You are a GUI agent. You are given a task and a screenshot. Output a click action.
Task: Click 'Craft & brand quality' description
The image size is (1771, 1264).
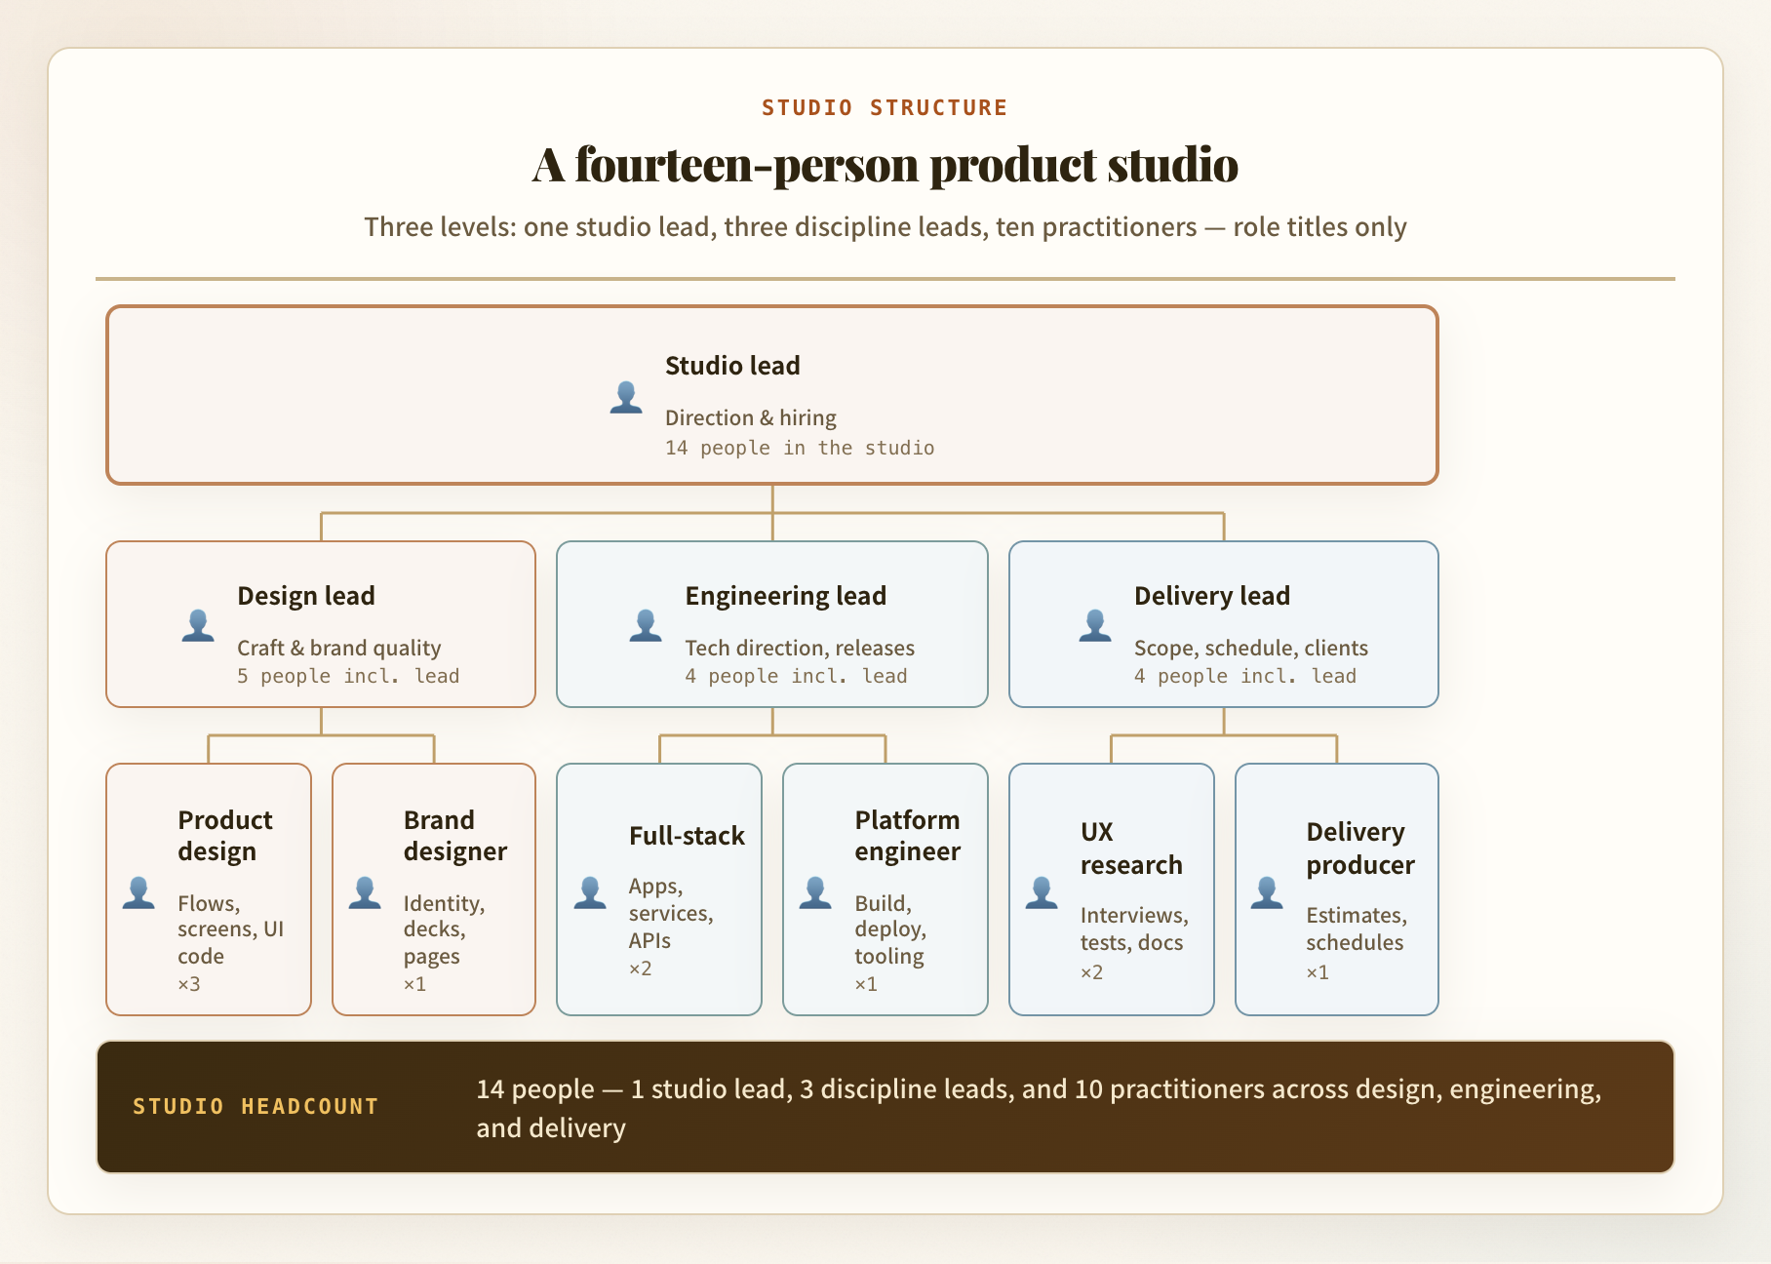coord(339,648)
